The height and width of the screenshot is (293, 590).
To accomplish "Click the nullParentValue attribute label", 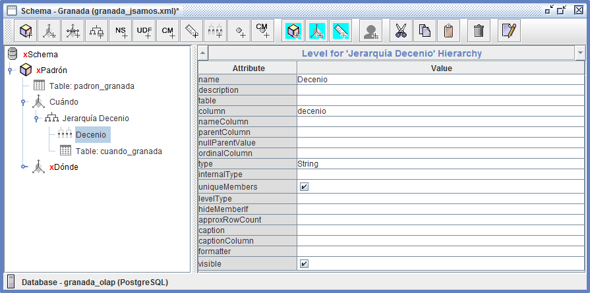I will point(227,143).
